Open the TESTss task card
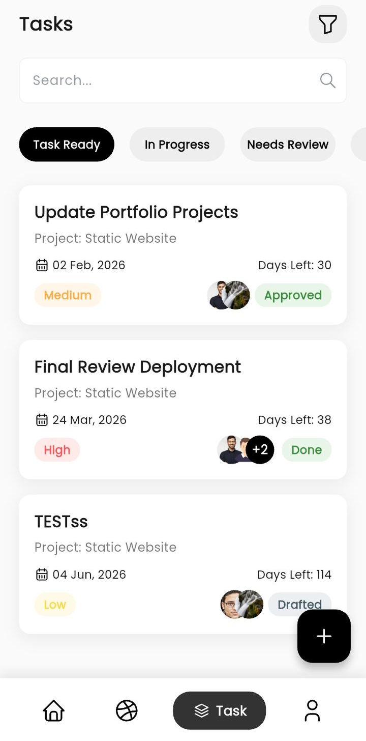 (183, 564)
